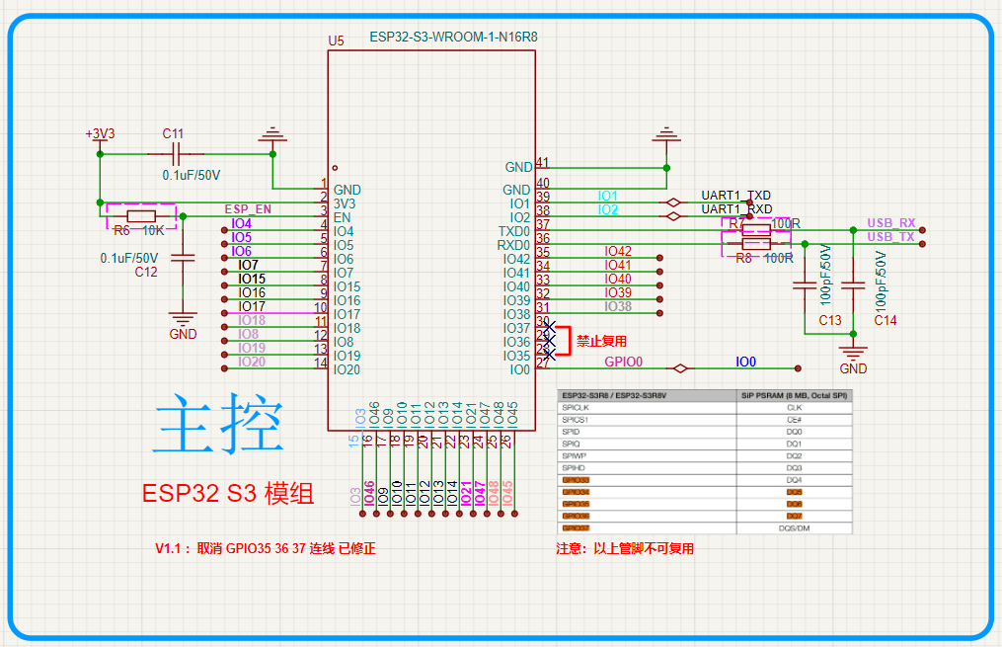Pick the C11 capacitor symbol
The height and width of the screenshot is (647, 1002).
point(176,154)
